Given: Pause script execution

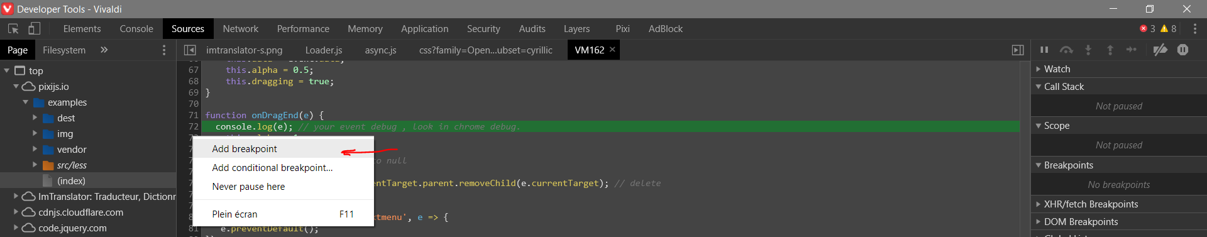Looking at the screenshot, I should [1044, 50].
